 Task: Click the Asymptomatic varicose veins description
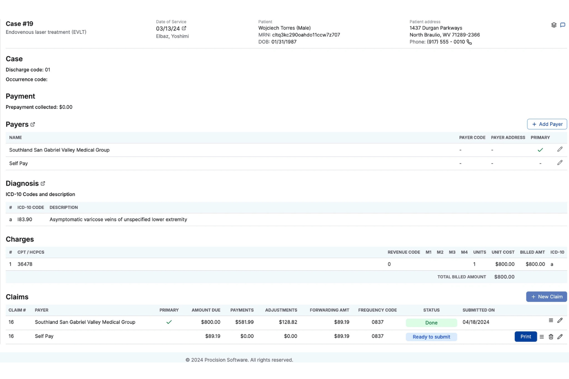pyautogui.click(x=118, y=220)
